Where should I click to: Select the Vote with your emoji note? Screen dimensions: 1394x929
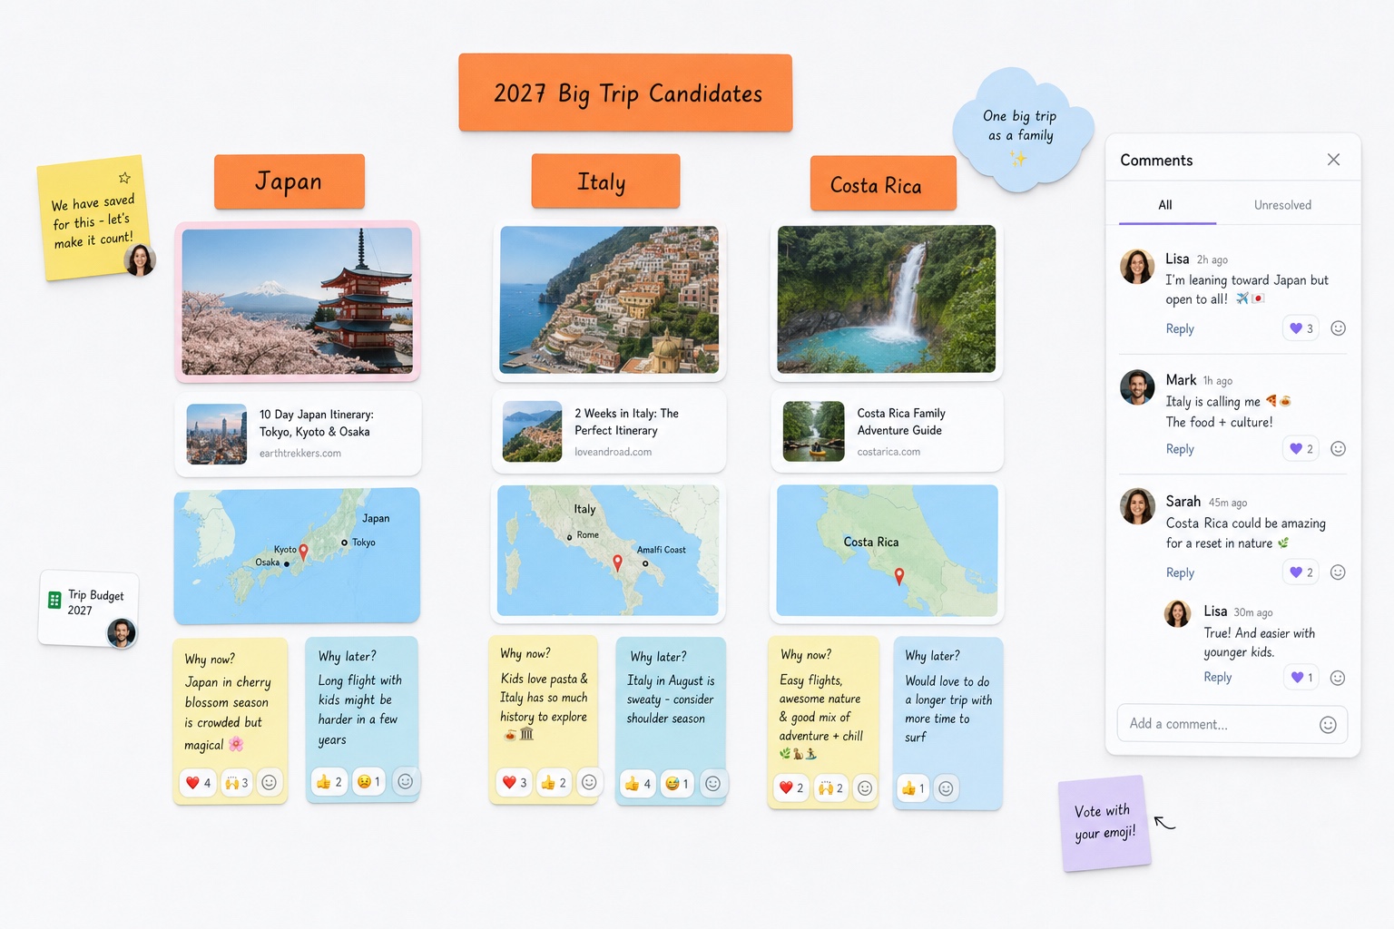coord(1104,823)
